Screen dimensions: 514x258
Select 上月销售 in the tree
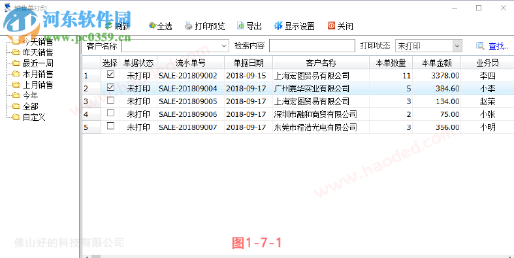38,85
